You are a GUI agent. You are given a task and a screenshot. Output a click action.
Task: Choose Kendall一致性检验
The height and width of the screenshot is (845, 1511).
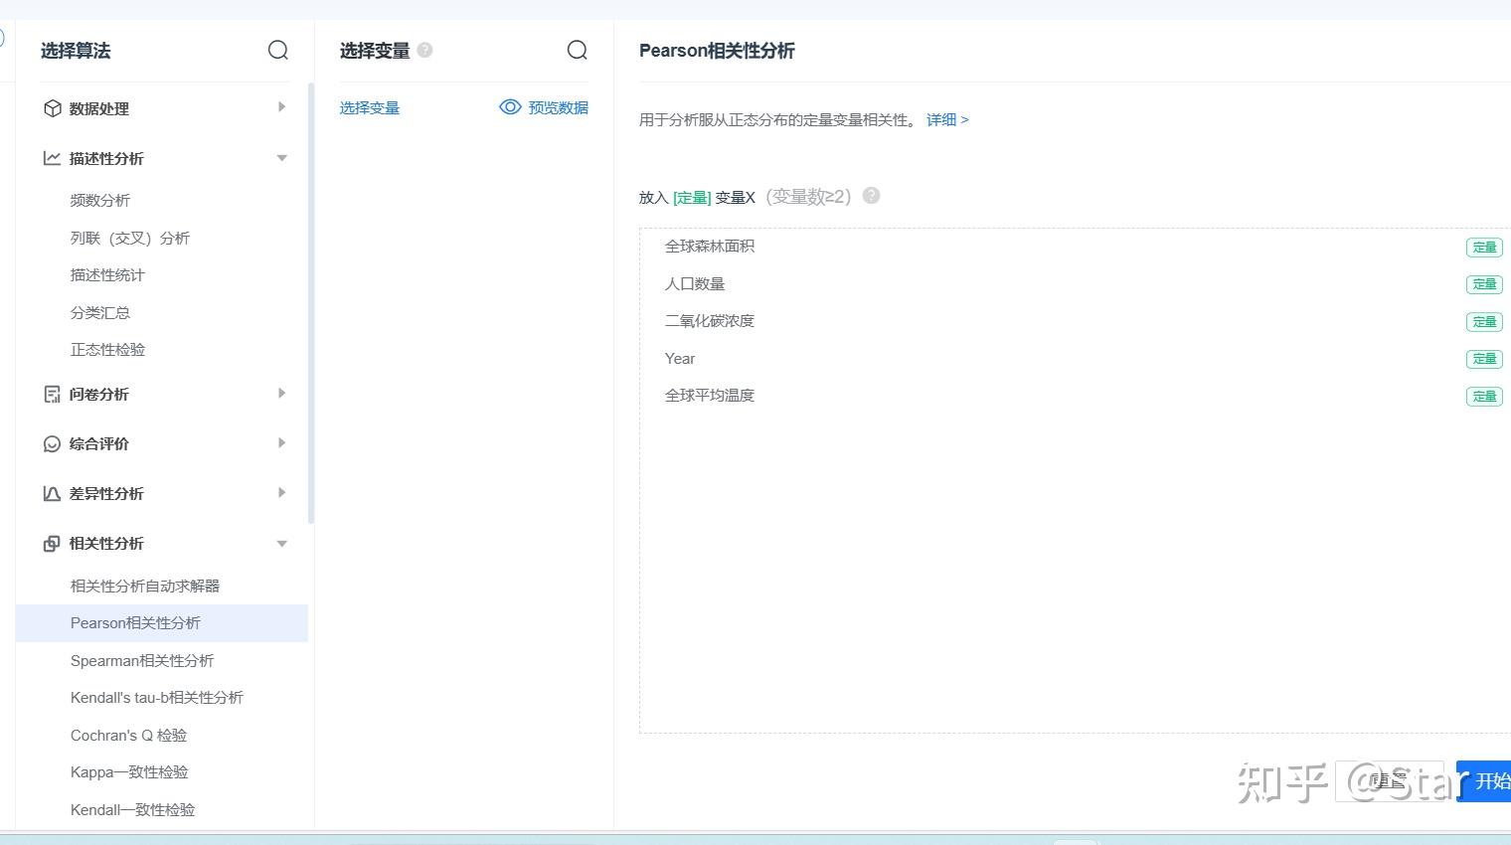(133, 810)
